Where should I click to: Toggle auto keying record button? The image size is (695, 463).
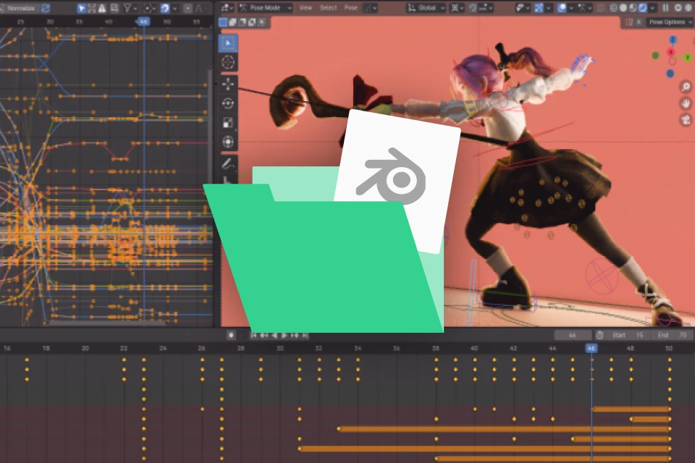pyautogui.click(x=231, y=336)
